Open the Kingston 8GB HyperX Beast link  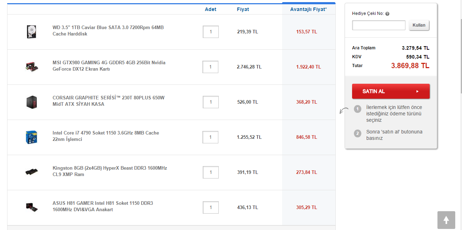tap(110, 171)
